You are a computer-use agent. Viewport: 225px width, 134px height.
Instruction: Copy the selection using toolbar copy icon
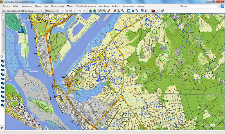coord(67,11)
